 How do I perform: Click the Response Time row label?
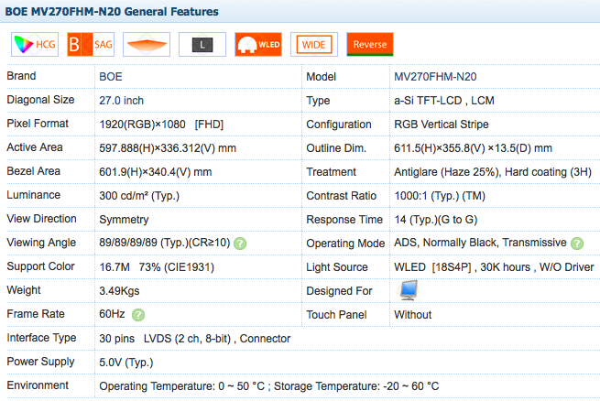pyautogui.click(x=344, y=220)
